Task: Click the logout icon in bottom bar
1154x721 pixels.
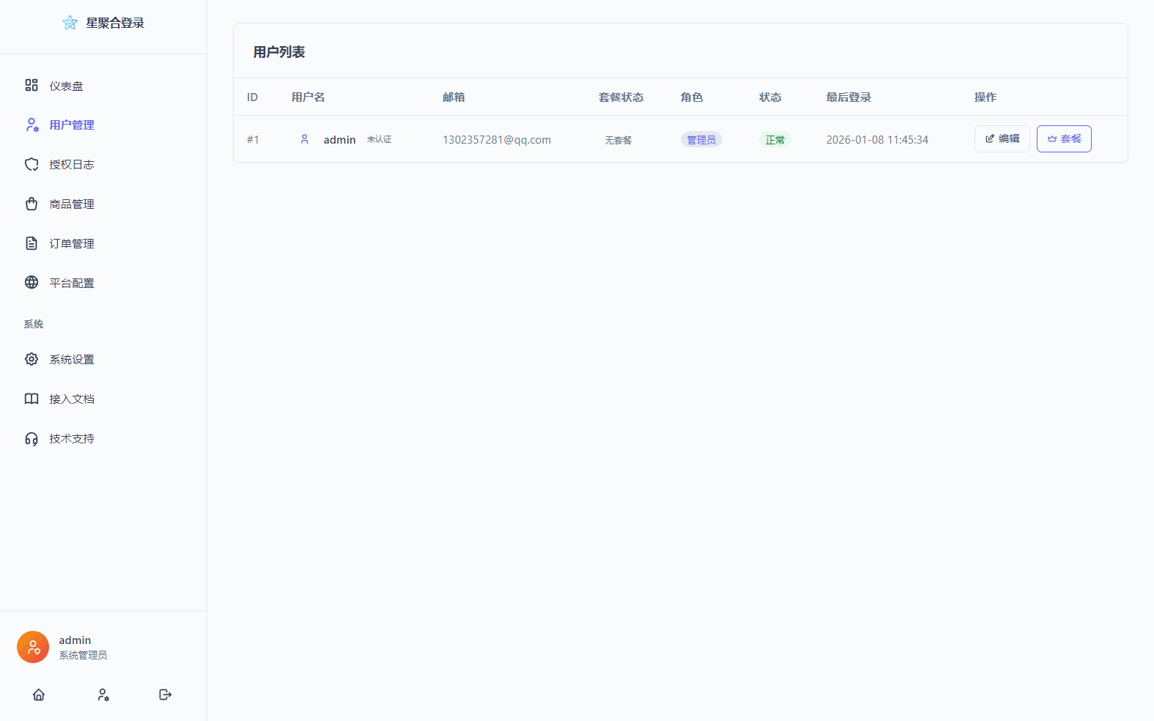Action: [x=165, y=695]
